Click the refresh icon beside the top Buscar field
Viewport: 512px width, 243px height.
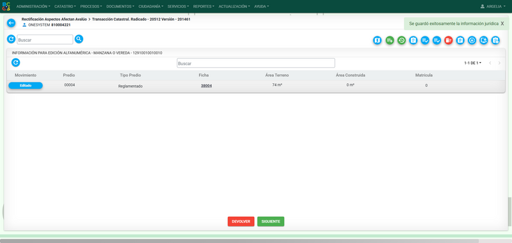(11, 39)
